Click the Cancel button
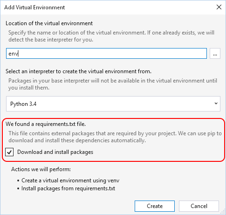Viewport: 226px width, 215px height. tap(199, 206)
